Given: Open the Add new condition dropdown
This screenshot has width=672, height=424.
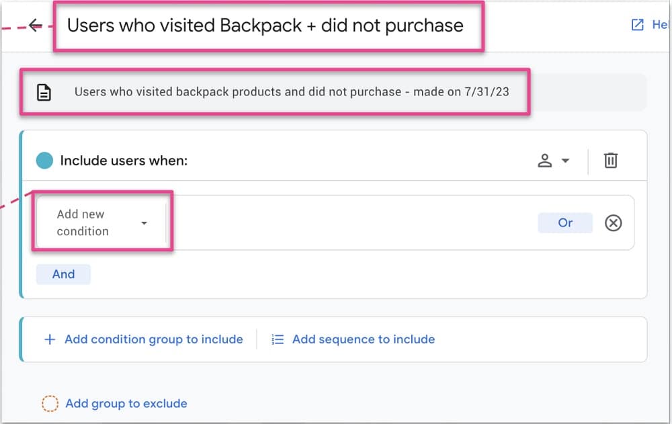Looking at the screenshot, I should click(x=101, y=222).
